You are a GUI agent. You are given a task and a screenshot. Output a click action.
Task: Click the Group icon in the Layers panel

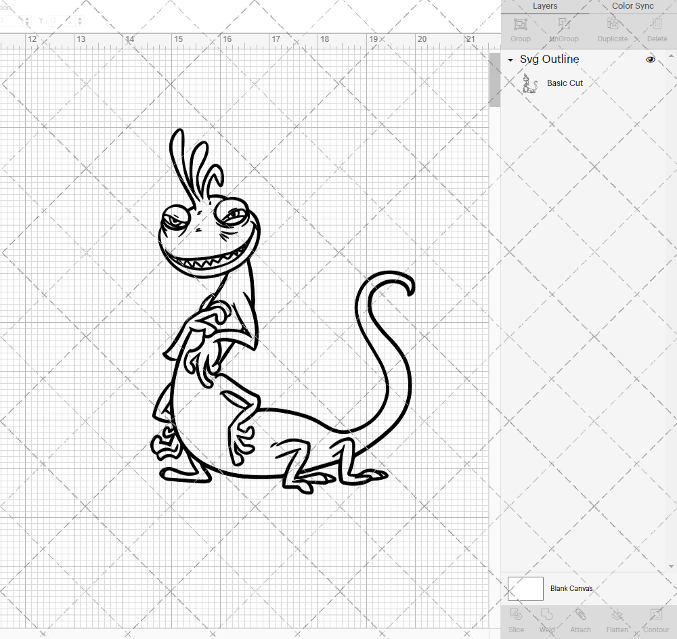tap(520, 29)
